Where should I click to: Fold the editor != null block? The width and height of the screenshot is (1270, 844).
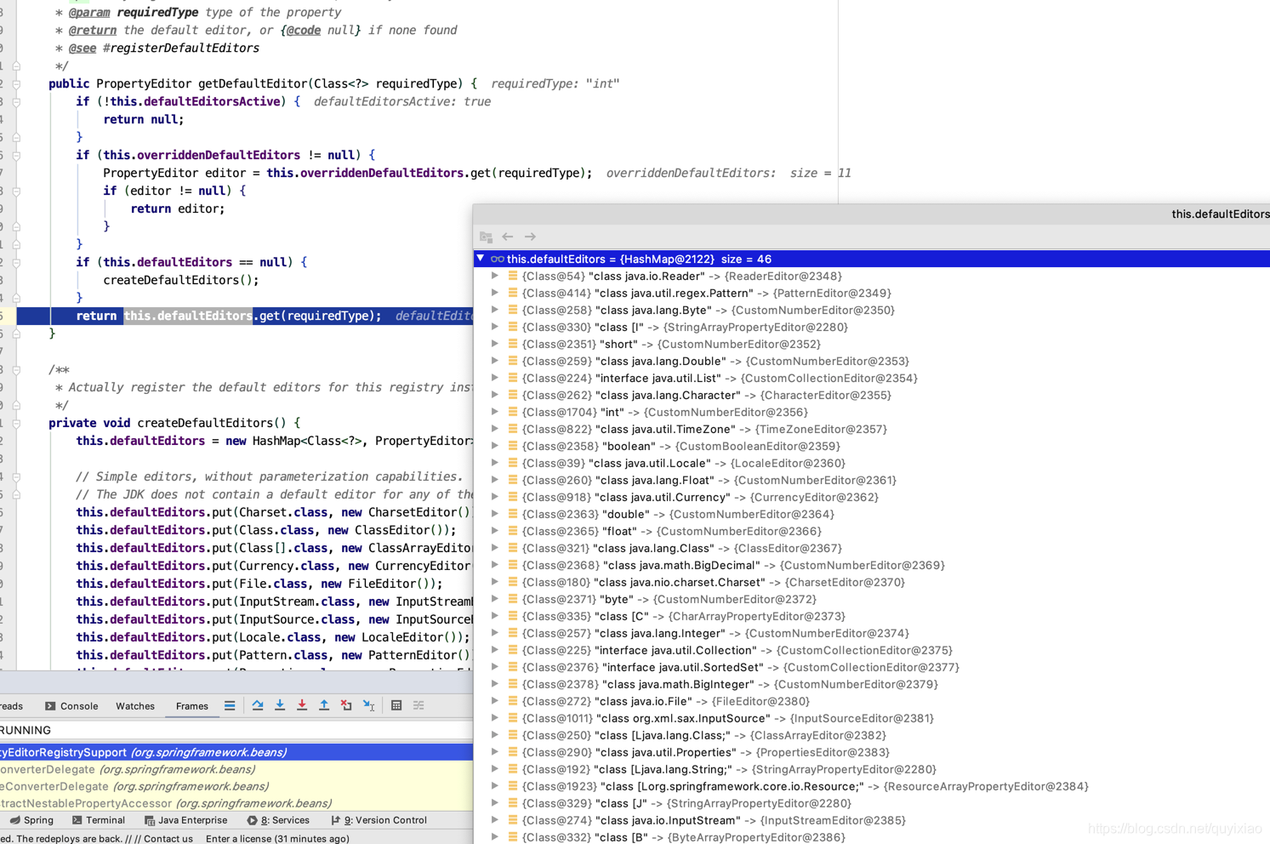tap(16, 191)
